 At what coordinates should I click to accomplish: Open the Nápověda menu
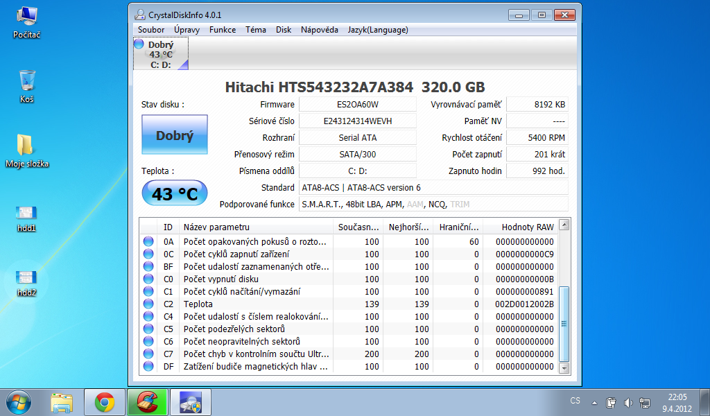[320, 30]
